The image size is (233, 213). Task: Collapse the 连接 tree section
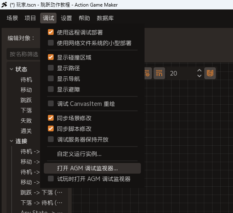[x=11, y=141]
